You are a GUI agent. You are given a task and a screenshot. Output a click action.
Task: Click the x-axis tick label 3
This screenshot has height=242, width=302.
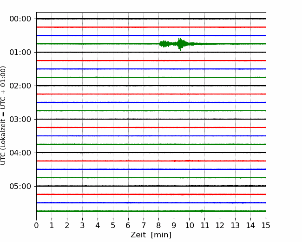82,225
